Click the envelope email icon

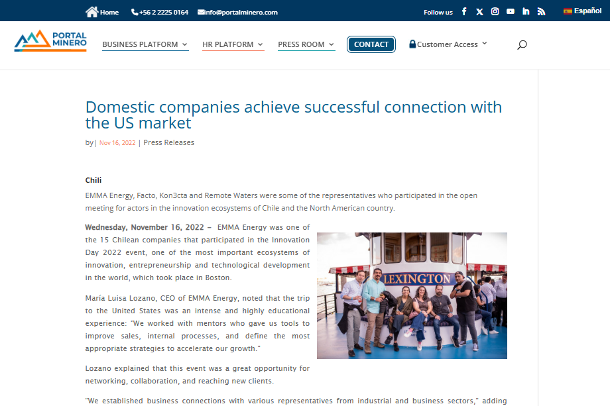tap(201, 12)
